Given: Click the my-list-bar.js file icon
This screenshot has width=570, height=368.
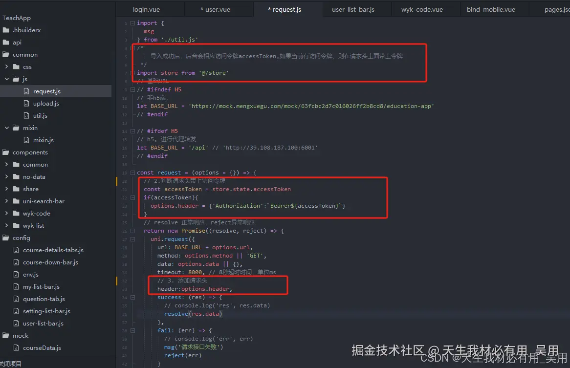Looking at the screenshot, I should point(16,286).
